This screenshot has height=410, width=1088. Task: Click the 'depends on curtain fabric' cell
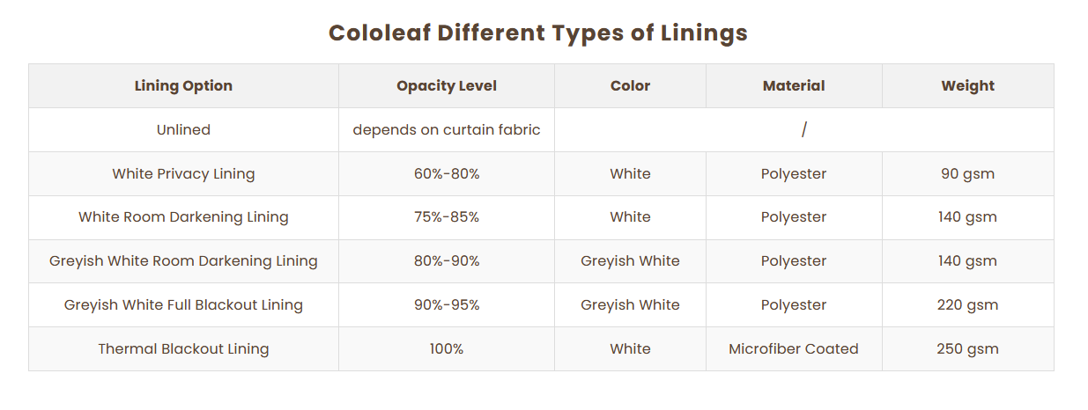coord(447,130)
